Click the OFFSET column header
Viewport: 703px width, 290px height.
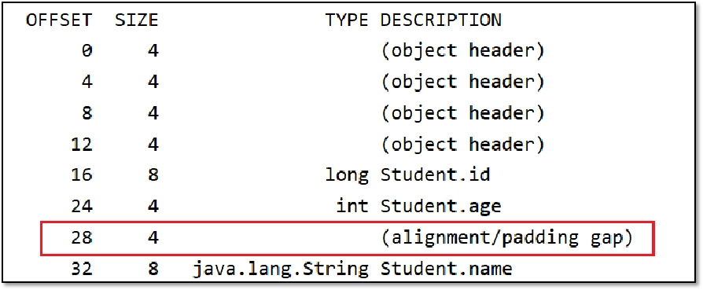(x=59, y=20)
